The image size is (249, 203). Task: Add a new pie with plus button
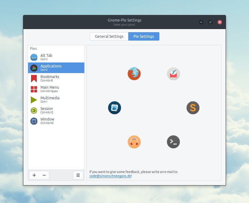tap(34, 175)
